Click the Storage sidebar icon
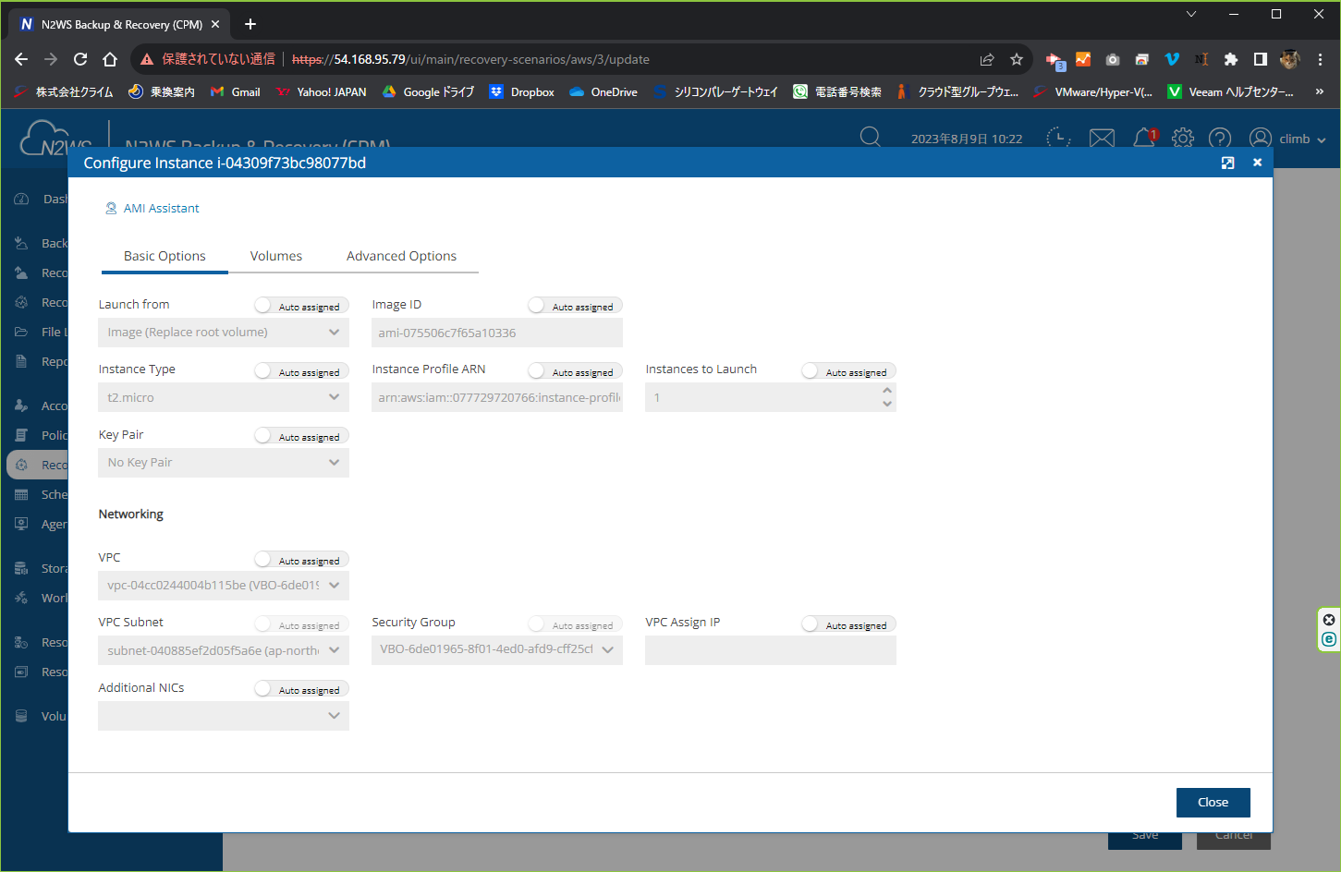Image resolution: width=1341 pixels, height=872 pixels. tap(21, 568)
